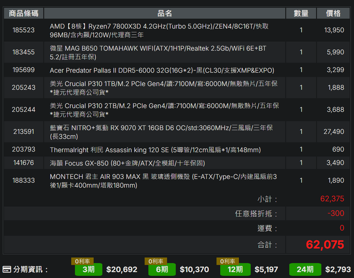Click the Thermalright Assassin king 120 SE name
The width and height of the screenshot is (354, 278).
(x=155, y=150)
